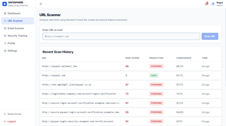Open the Admin Portal link
Viewport: 226px width, 126px height.
tap(18, 114)
